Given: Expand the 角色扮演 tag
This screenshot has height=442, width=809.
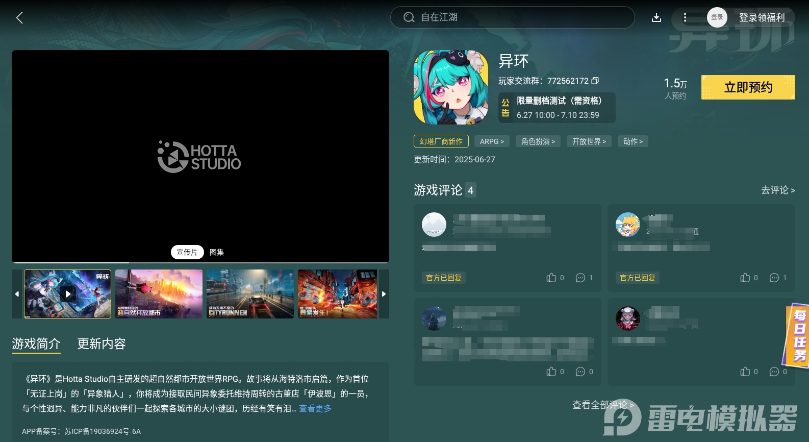Looking at the screenshot, I should [x=538, y=141].
